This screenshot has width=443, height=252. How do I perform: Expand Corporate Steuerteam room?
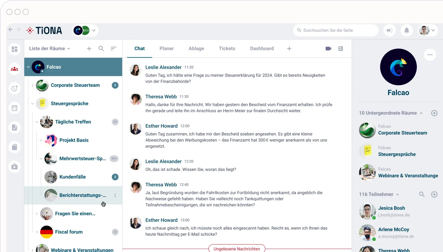(x=32, y=85)
